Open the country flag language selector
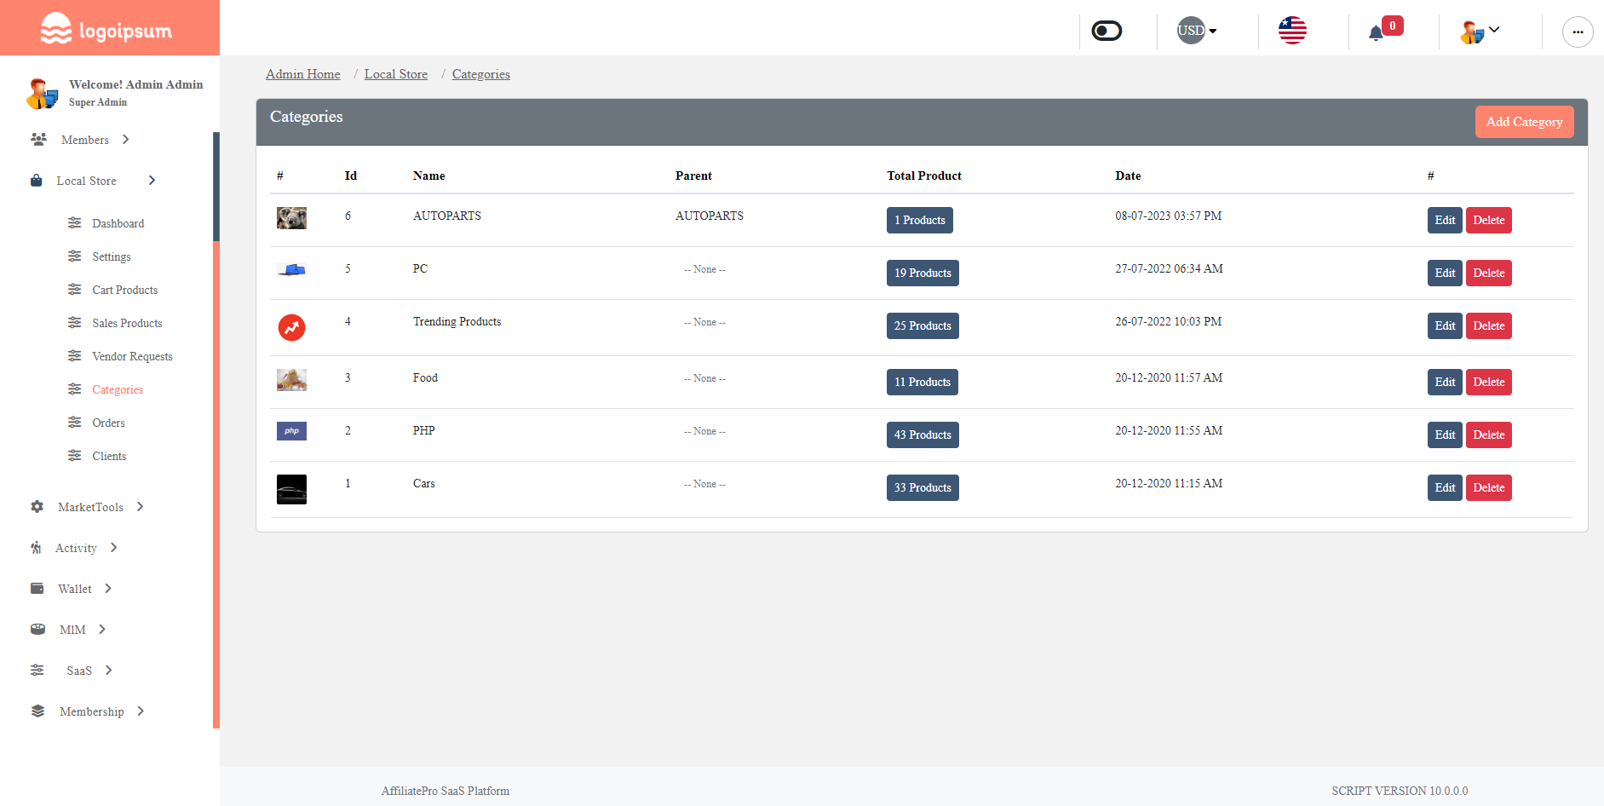The height and width of the screenshot is (806, 1604). 1292,31
